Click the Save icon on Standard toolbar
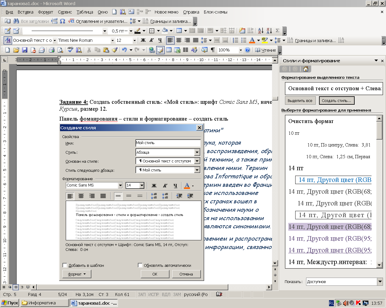386x308 pixels. pyautogui.click(x=25, y=50)
